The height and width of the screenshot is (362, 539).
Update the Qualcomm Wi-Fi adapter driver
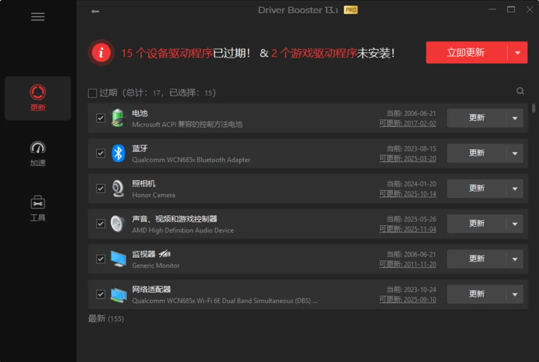pyautogui.click(x=477, y=294)
